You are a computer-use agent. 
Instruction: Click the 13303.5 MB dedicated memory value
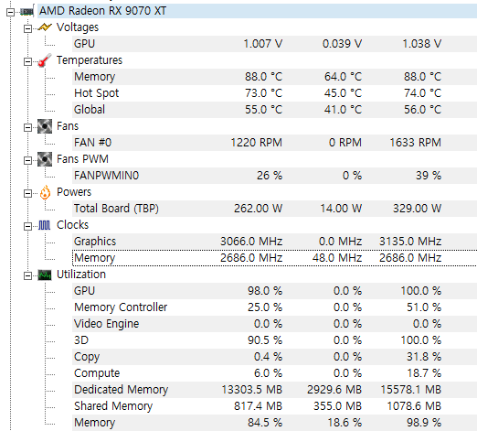(x=252, y=390)
